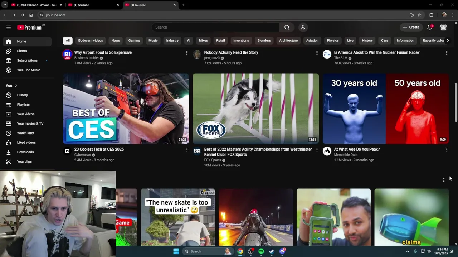458x257 pixels.
Task: Open the Best of CES thumbnail
Action: pyautogui.click(x=126, y=109)
